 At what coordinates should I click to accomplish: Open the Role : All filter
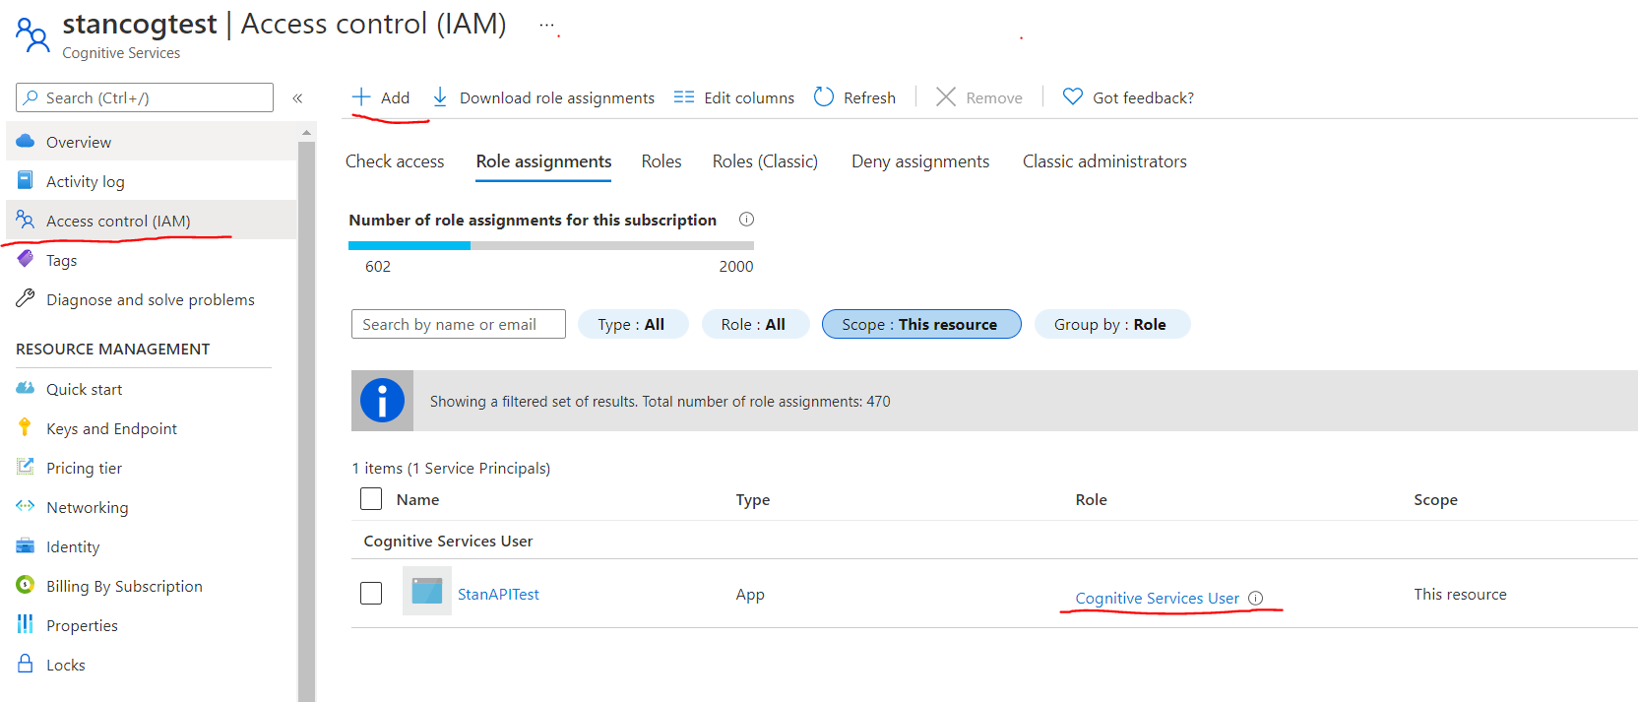coord(755,324)
